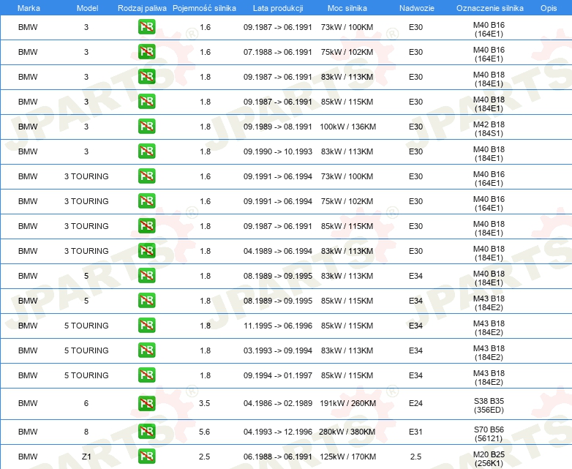Click date range 09.1989 -> 08.1991
The width and height of the screenshot is (572, 469).
(278, 127)
